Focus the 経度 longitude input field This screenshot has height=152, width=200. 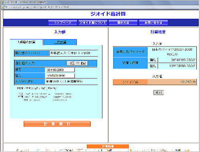[60, 76]
